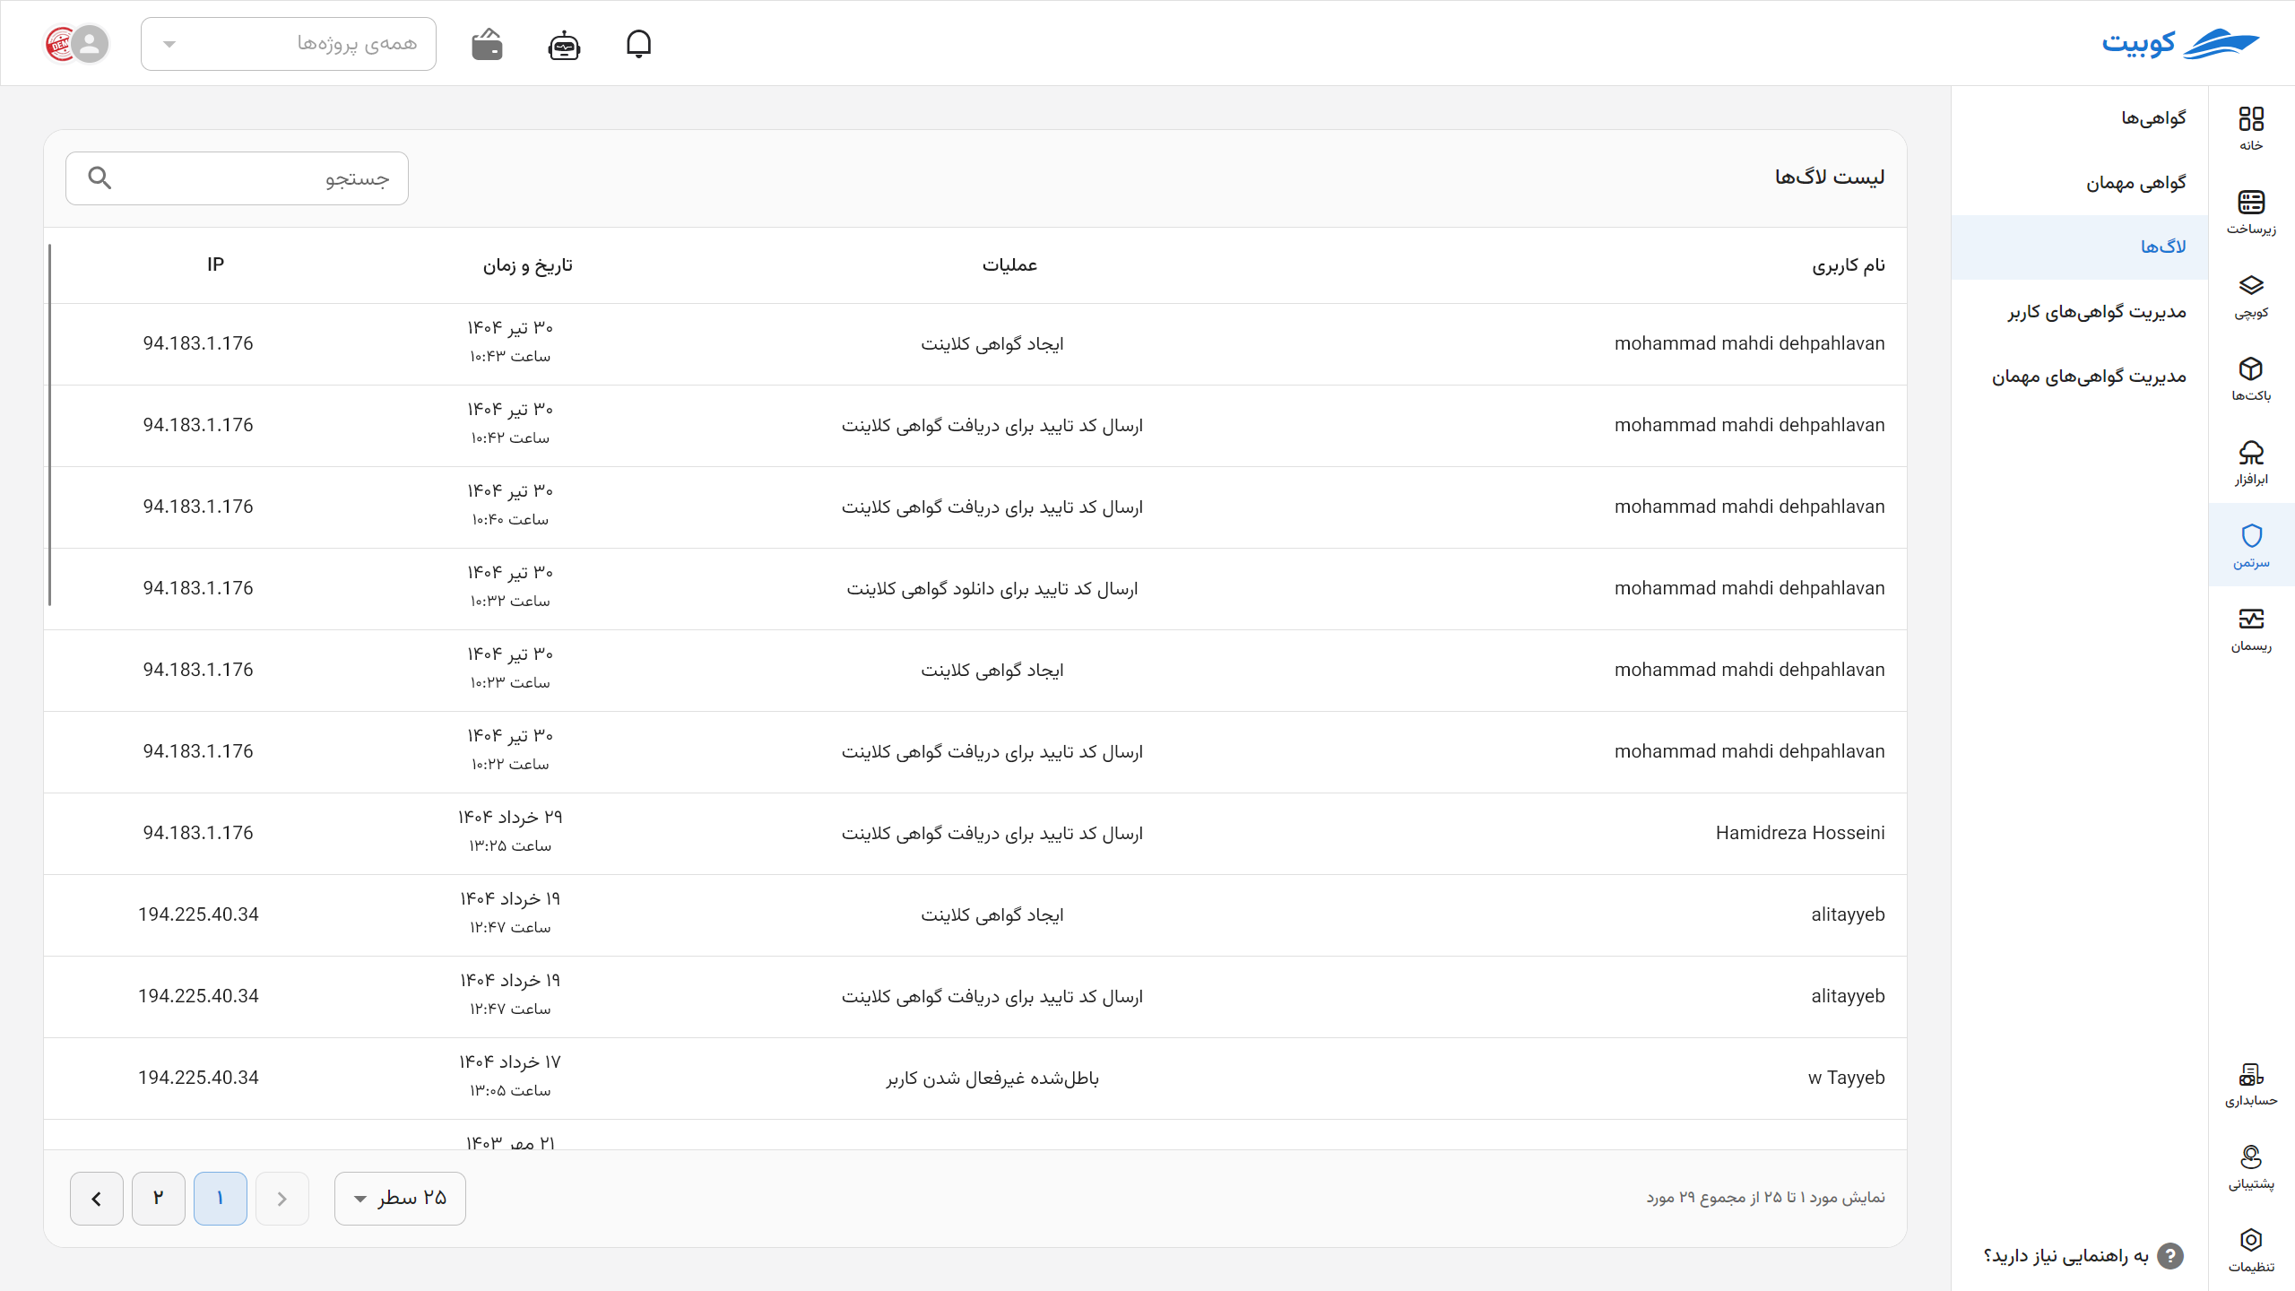Go to next page with the left-pointing arrow
The image size is (2295, 1291).
[x=97, y=1198]
